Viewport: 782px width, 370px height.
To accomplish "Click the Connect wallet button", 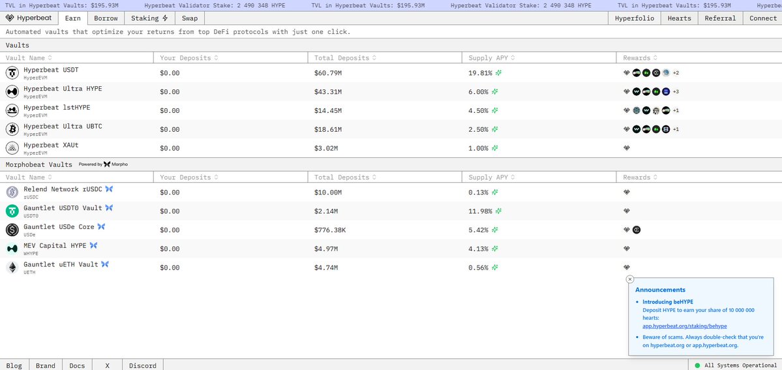I will tap(762, 18).
